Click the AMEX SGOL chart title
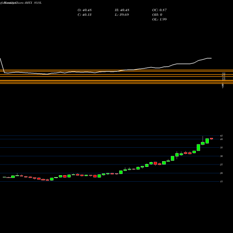This screenshot has width=233, height=233. [x=33, y=3]
